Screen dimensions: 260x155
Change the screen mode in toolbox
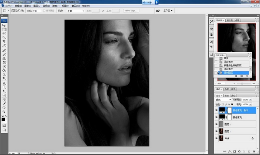coord(4,130)
